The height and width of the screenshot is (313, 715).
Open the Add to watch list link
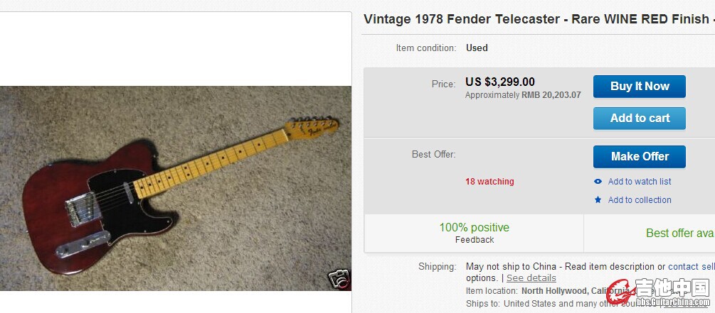pos(640,182)
